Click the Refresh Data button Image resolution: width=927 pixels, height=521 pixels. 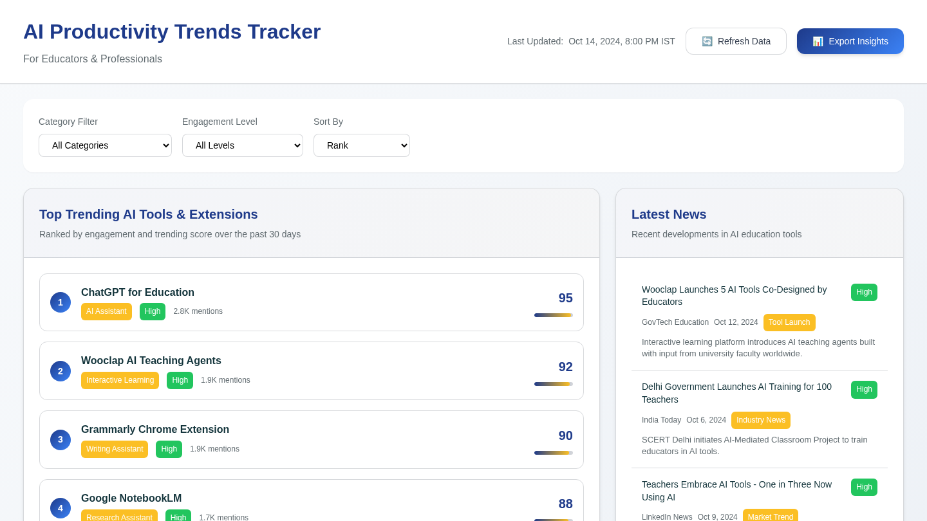coord(736,41)
